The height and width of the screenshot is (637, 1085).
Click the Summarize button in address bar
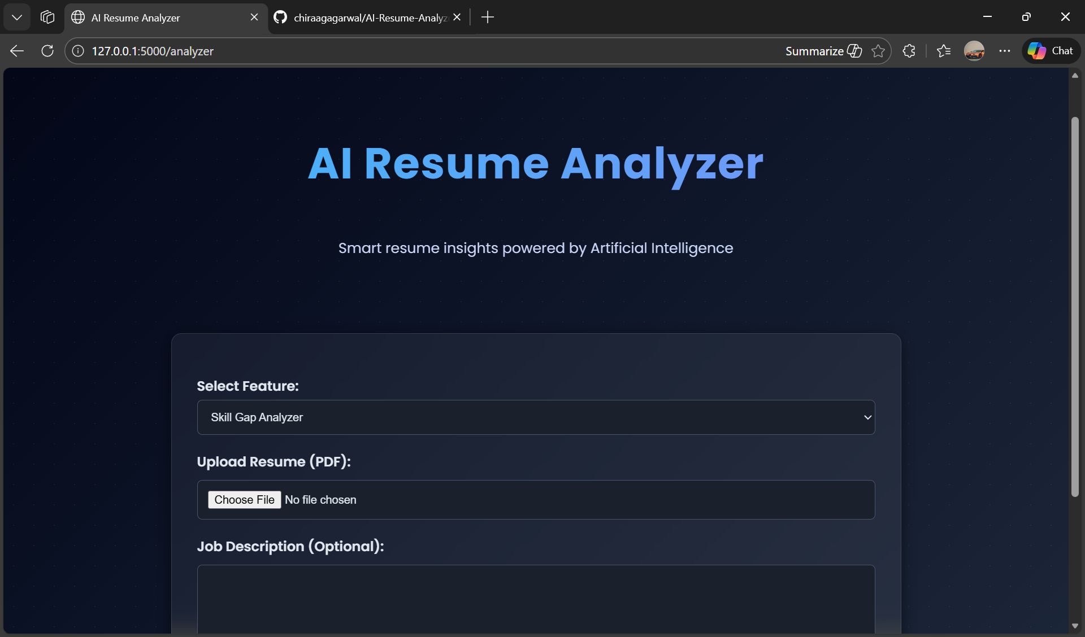[822, 51]
